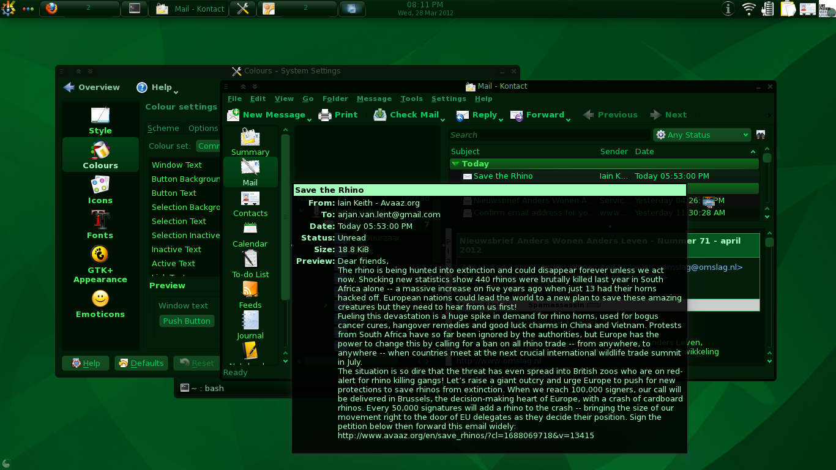
Task: Sort messages by the Sender column
Action: tap(614, 151)
